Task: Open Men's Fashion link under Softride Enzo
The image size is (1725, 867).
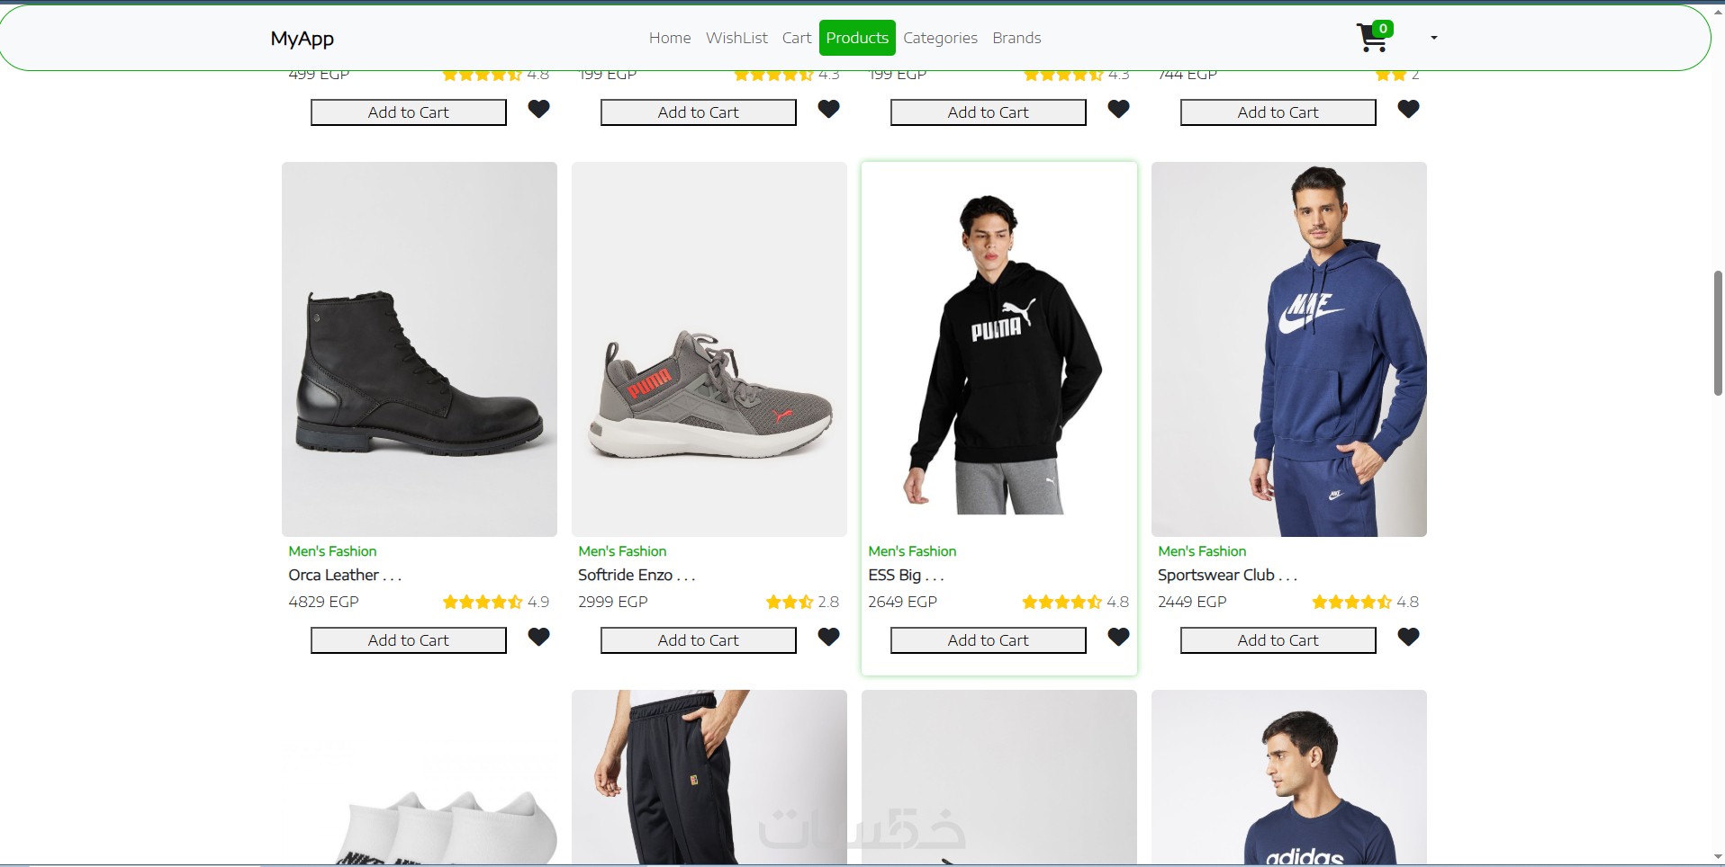Action: (x=622, y=551)
